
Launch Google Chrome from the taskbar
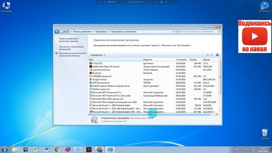tap(57, 150)
